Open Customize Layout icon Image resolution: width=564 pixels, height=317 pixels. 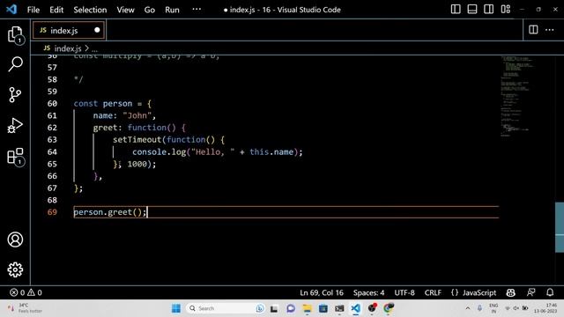[x=505, y=10]
